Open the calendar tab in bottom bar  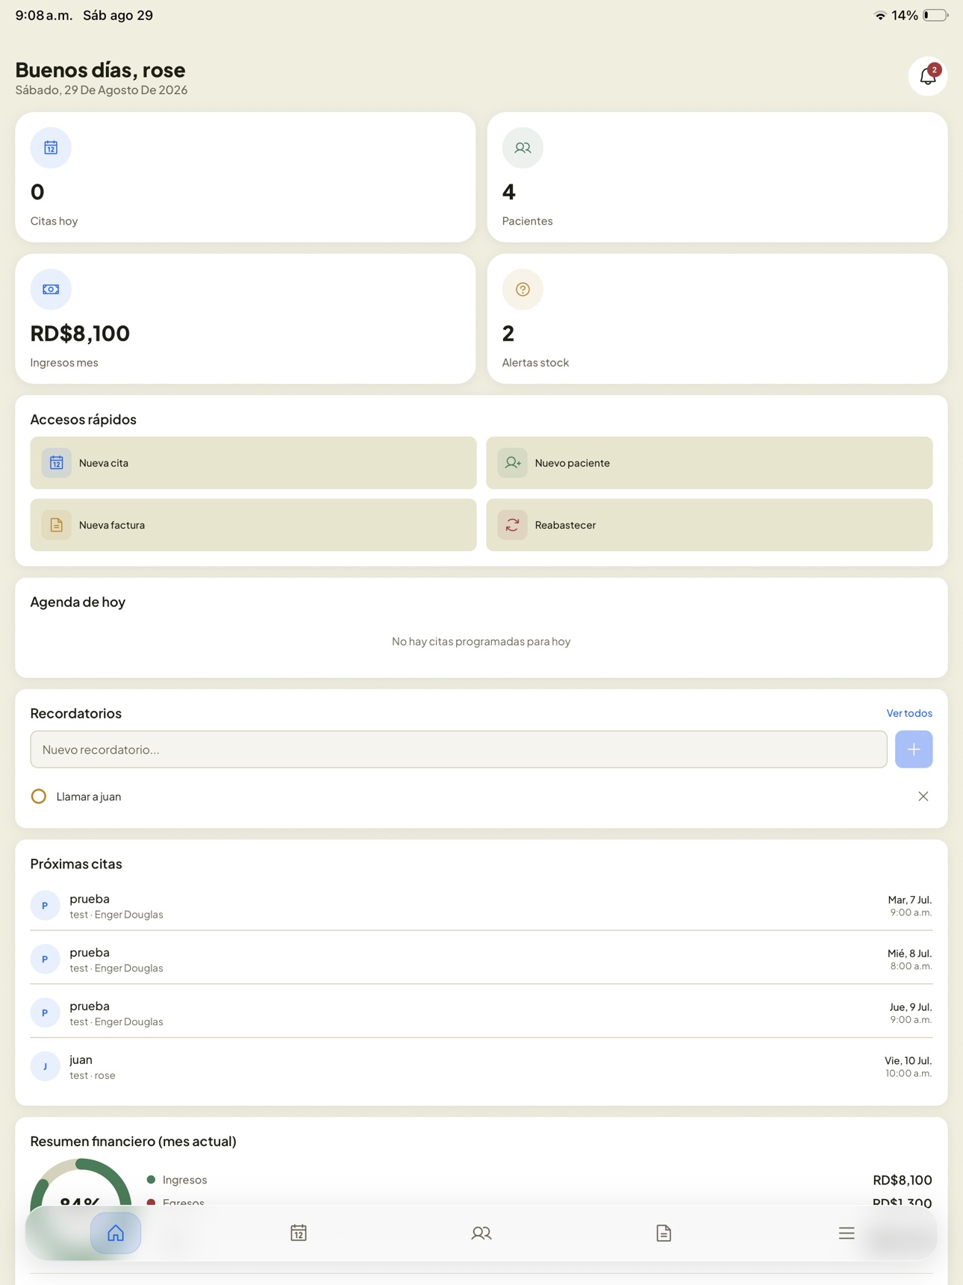click(x=299, y=1233)
